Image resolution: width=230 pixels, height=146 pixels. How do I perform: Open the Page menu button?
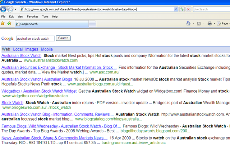pos(223,24)
